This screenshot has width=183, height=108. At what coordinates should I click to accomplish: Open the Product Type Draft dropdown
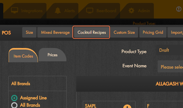[170, 50]
